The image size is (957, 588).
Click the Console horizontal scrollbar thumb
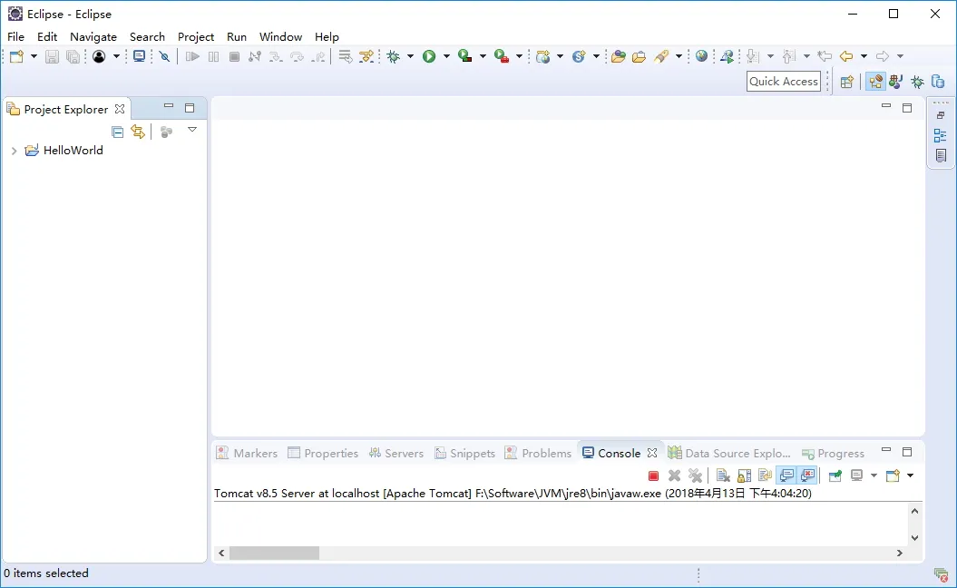click(274, 553)
